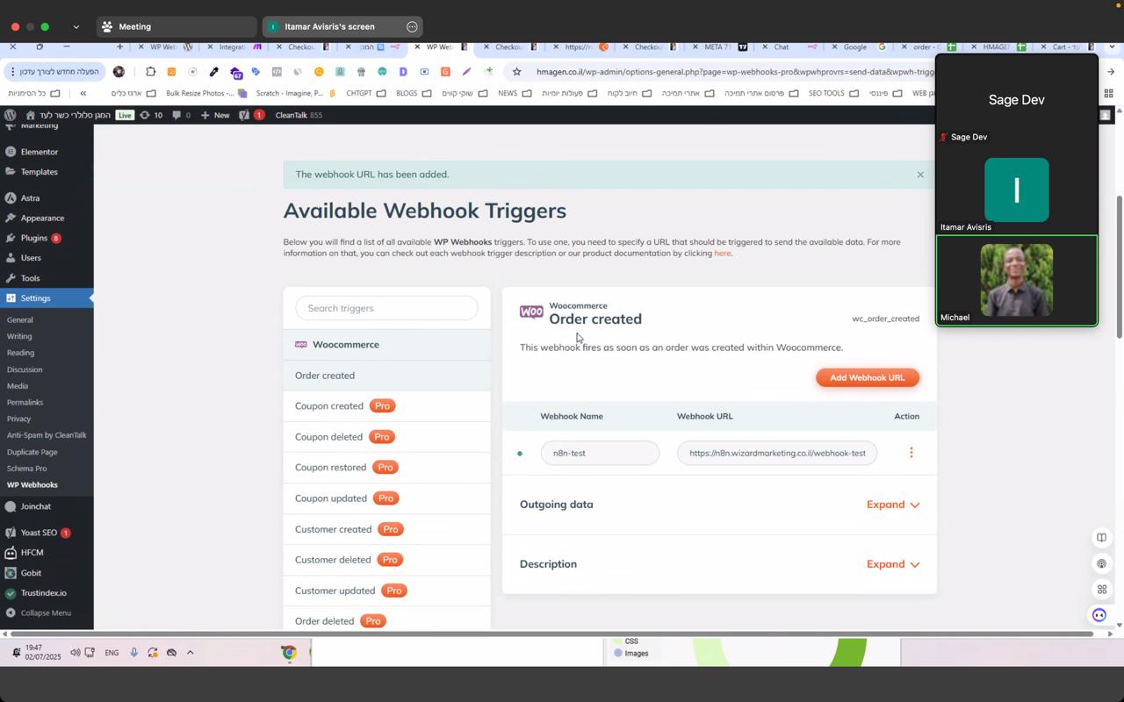
Task: Click the home site icon in admin bar
Action: point(31,115)
